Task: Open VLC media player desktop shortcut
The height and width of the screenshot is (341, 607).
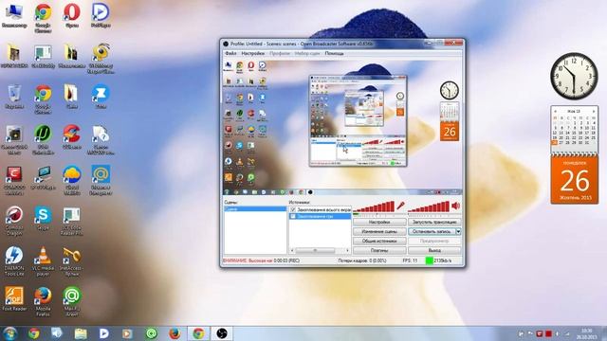Action: pyautogui.click(x=43, y=261)
